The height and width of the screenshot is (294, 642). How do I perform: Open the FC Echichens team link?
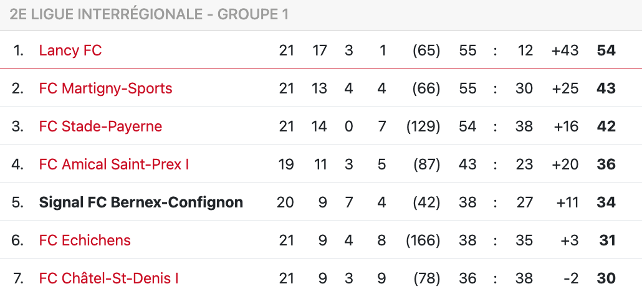click(85, 240)
